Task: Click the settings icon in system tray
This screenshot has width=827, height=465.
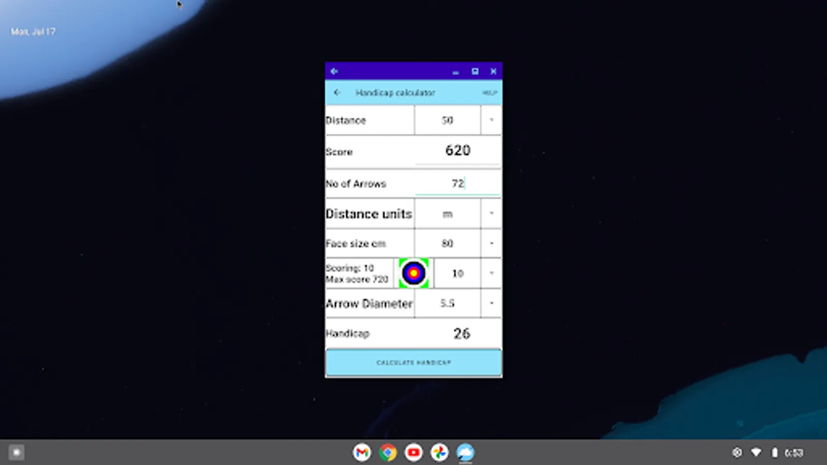Action: (x=737, y=453)
